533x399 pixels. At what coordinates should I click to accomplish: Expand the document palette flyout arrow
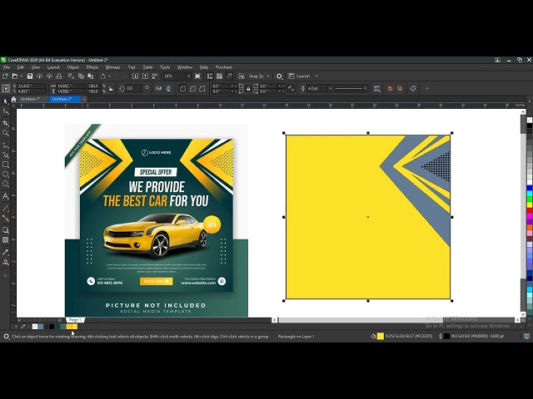click(x=16, y=327)
